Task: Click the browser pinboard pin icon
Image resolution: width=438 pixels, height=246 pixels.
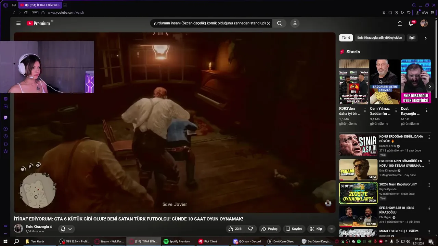Action: [x=384, y=13]
